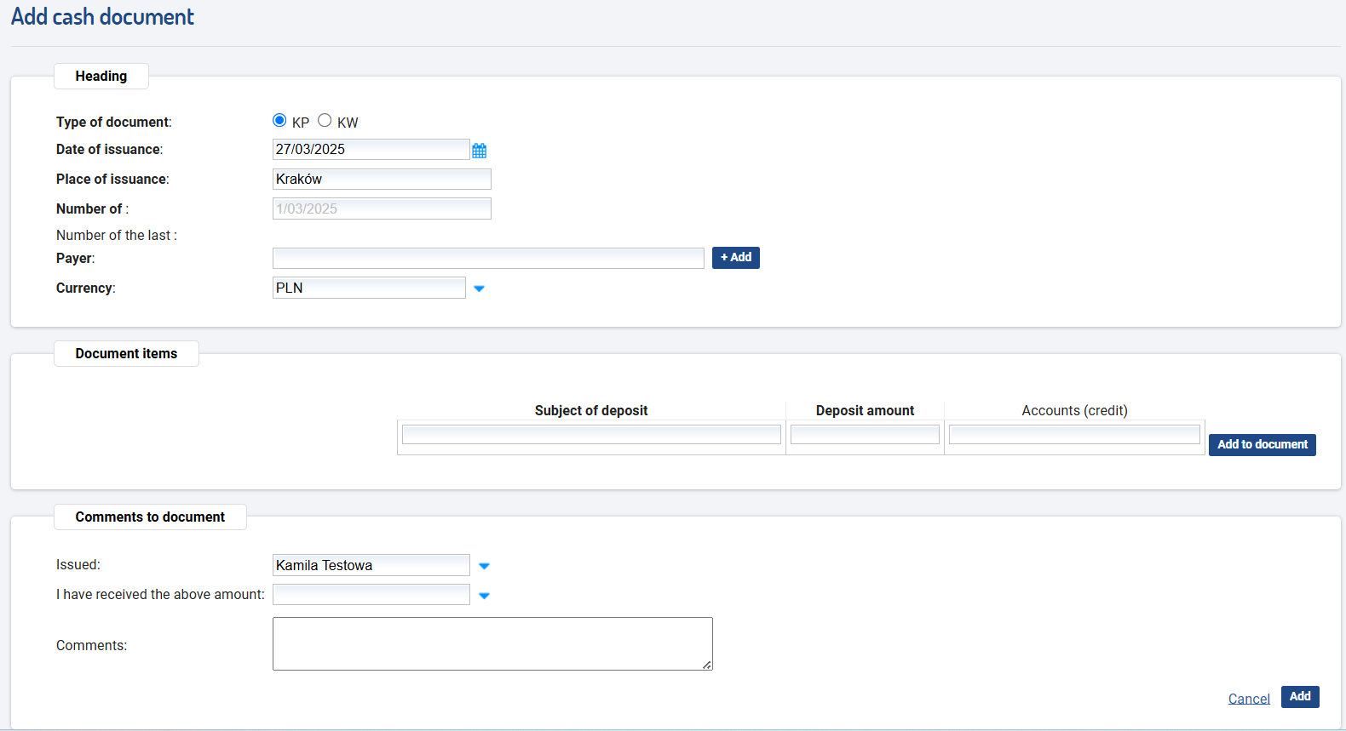Click the Place of issuance field

(x=382, y=180)
